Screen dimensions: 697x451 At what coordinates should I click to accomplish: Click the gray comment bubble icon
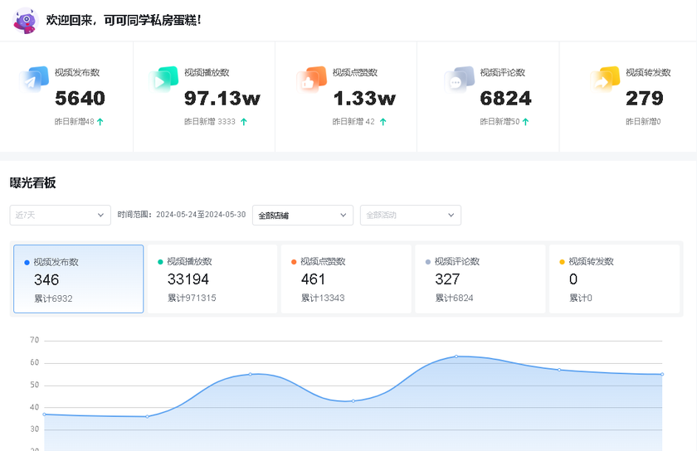459,80
